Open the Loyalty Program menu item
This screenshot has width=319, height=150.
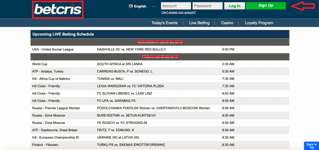click(x=259, y=23)
